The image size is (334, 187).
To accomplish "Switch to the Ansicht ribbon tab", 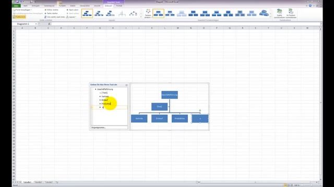I will pyautogui.click(x=97, y=6).
